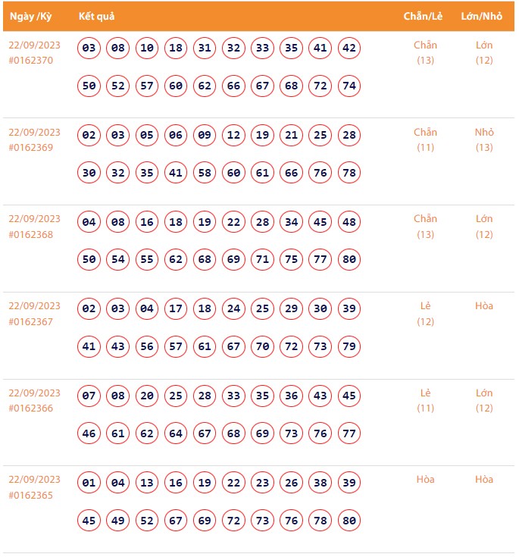The height and width of the screenshot is (557, 519).
Task: Click the Ngày /Kỳ column header
Action: pos(30,16)
